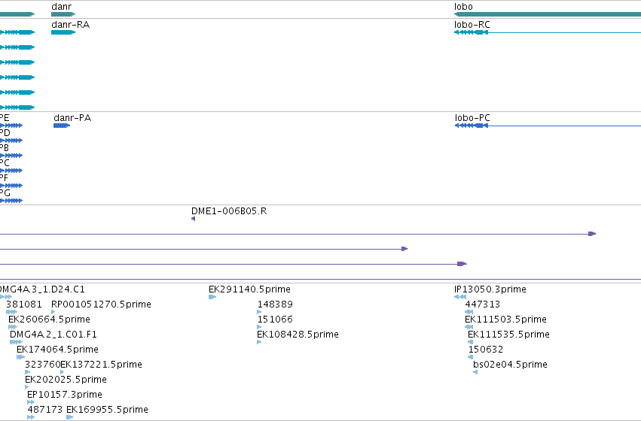Click the danr-PA protein feature

click(x=62, y=126)
